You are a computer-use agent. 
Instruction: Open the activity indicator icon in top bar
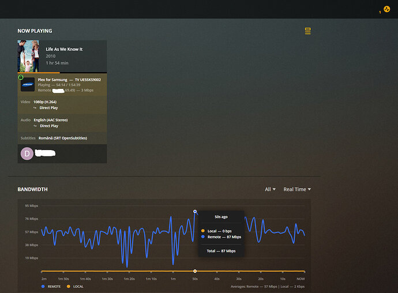[386, 9]
